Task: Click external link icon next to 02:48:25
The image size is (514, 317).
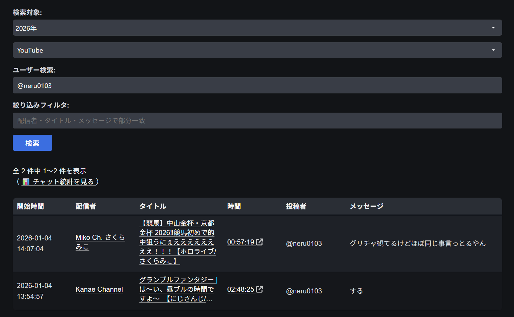Action: pyautogui.click(x=260, y=289)
